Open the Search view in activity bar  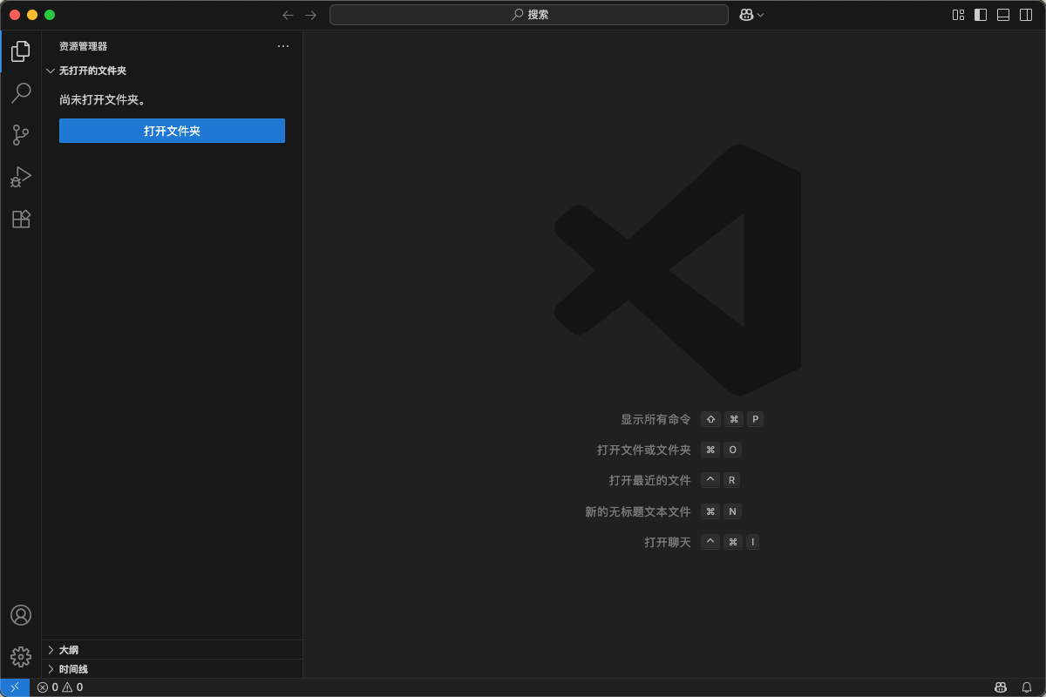pos(21,92)
